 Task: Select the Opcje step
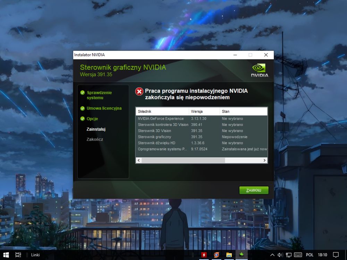[92, 119]
